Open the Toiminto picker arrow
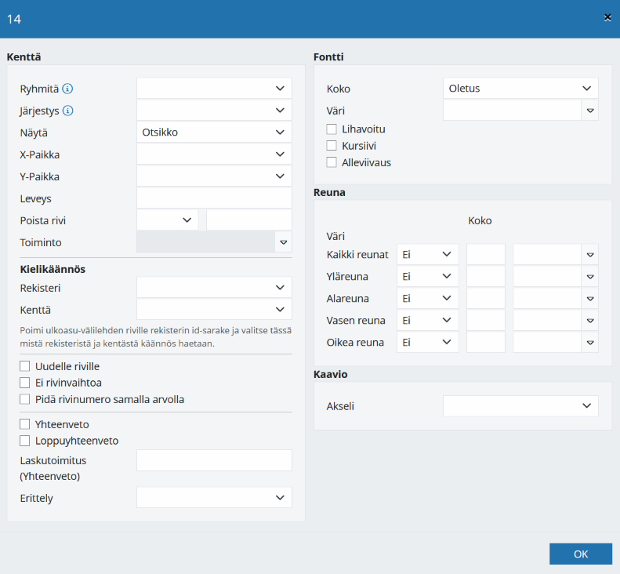This screenshot has width=620, height=574. [284, 242]
